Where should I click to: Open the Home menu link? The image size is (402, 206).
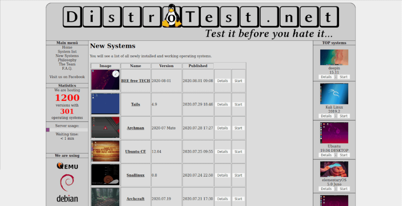[x=67, y=47]
